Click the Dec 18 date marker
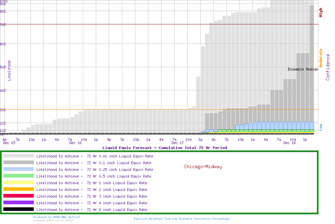 pyautogui.click(x=289, y=143)
